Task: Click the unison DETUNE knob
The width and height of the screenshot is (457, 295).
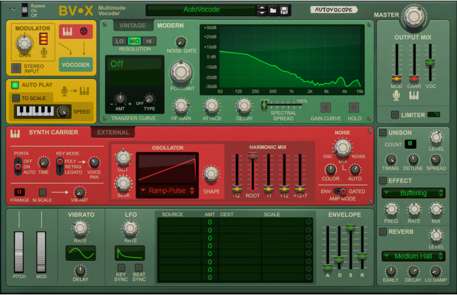Action: 413,160
